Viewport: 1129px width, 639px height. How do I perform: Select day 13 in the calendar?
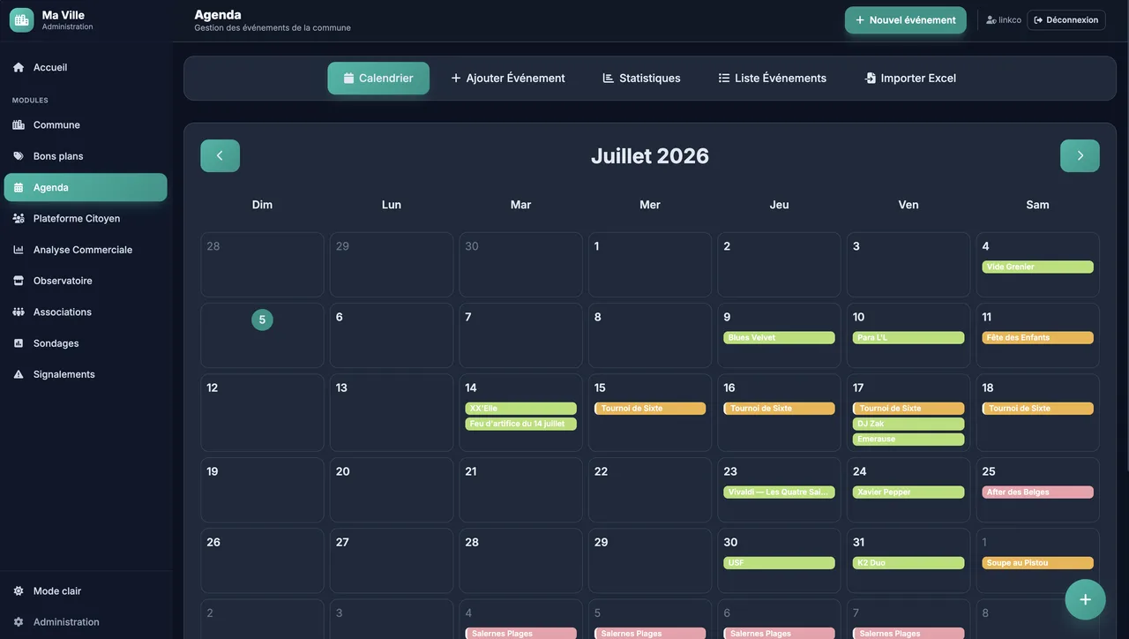point(392,413)
